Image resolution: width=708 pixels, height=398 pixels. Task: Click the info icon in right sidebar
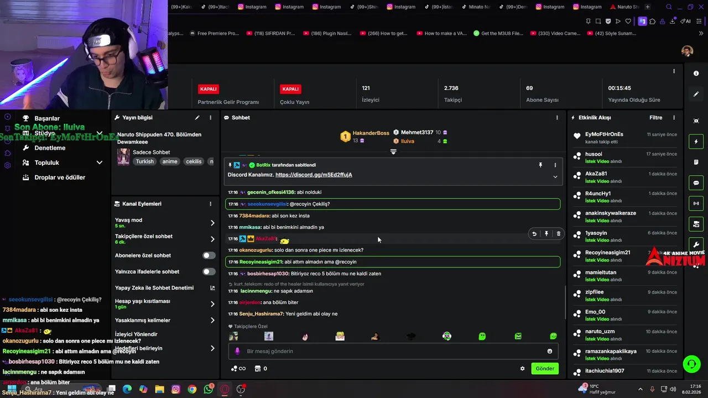696,74
